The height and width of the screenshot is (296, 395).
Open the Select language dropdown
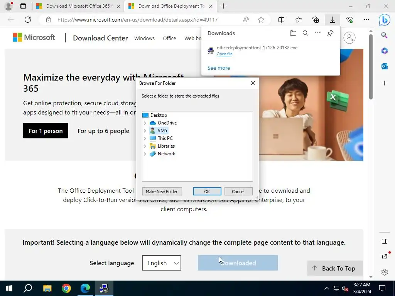point(162,263)
